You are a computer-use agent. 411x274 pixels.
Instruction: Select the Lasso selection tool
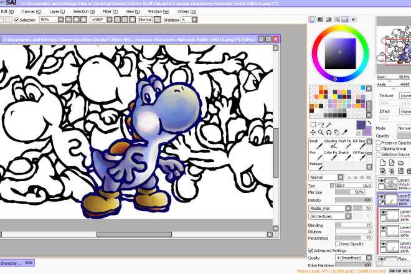(x=321, y=125)
